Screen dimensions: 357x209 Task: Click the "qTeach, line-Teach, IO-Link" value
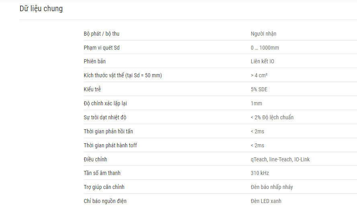click(280, 159)
